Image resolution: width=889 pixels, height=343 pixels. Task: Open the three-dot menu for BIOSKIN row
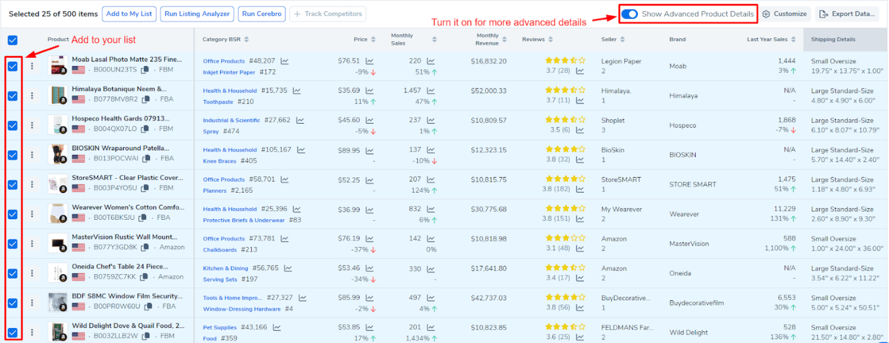32,154
